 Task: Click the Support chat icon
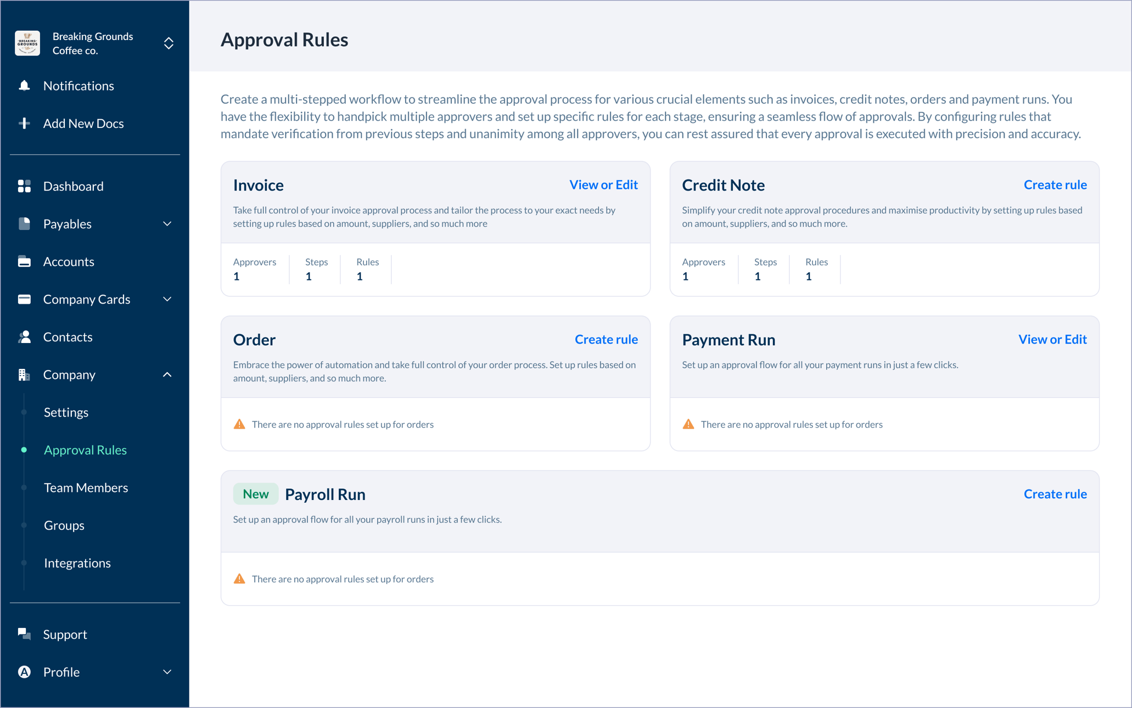tap(24, 634)
